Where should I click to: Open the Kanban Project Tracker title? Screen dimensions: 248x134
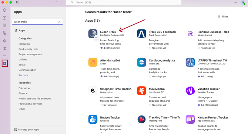213,117
